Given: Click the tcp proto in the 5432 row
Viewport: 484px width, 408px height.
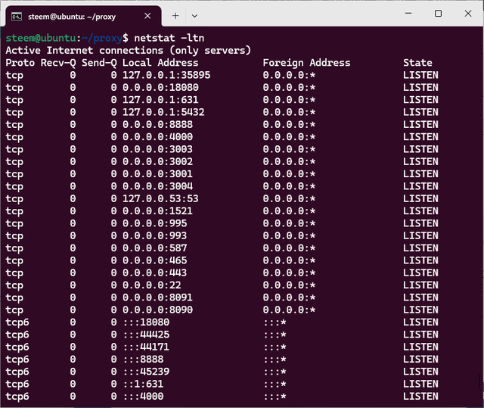Looking at the screenshot, I should point(14,113).
